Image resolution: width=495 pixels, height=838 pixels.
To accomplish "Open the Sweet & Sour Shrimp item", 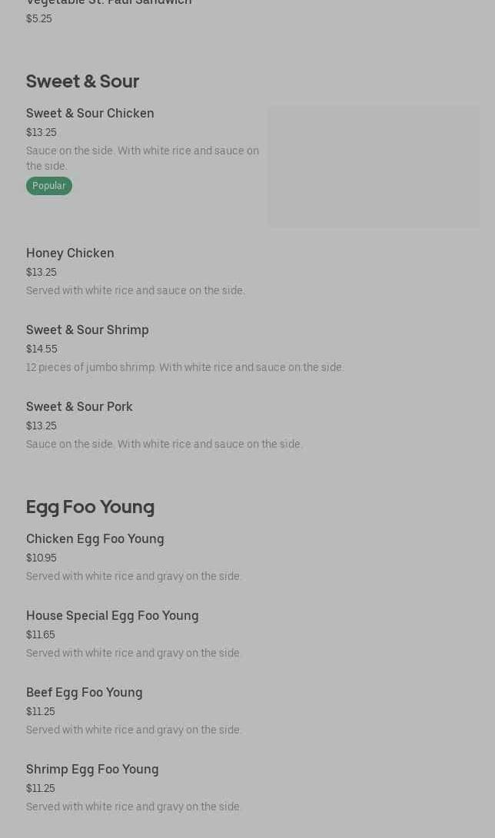I will pyautogui.click(x=88, y=330).
